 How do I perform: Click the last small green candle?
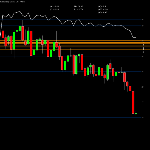136,113
